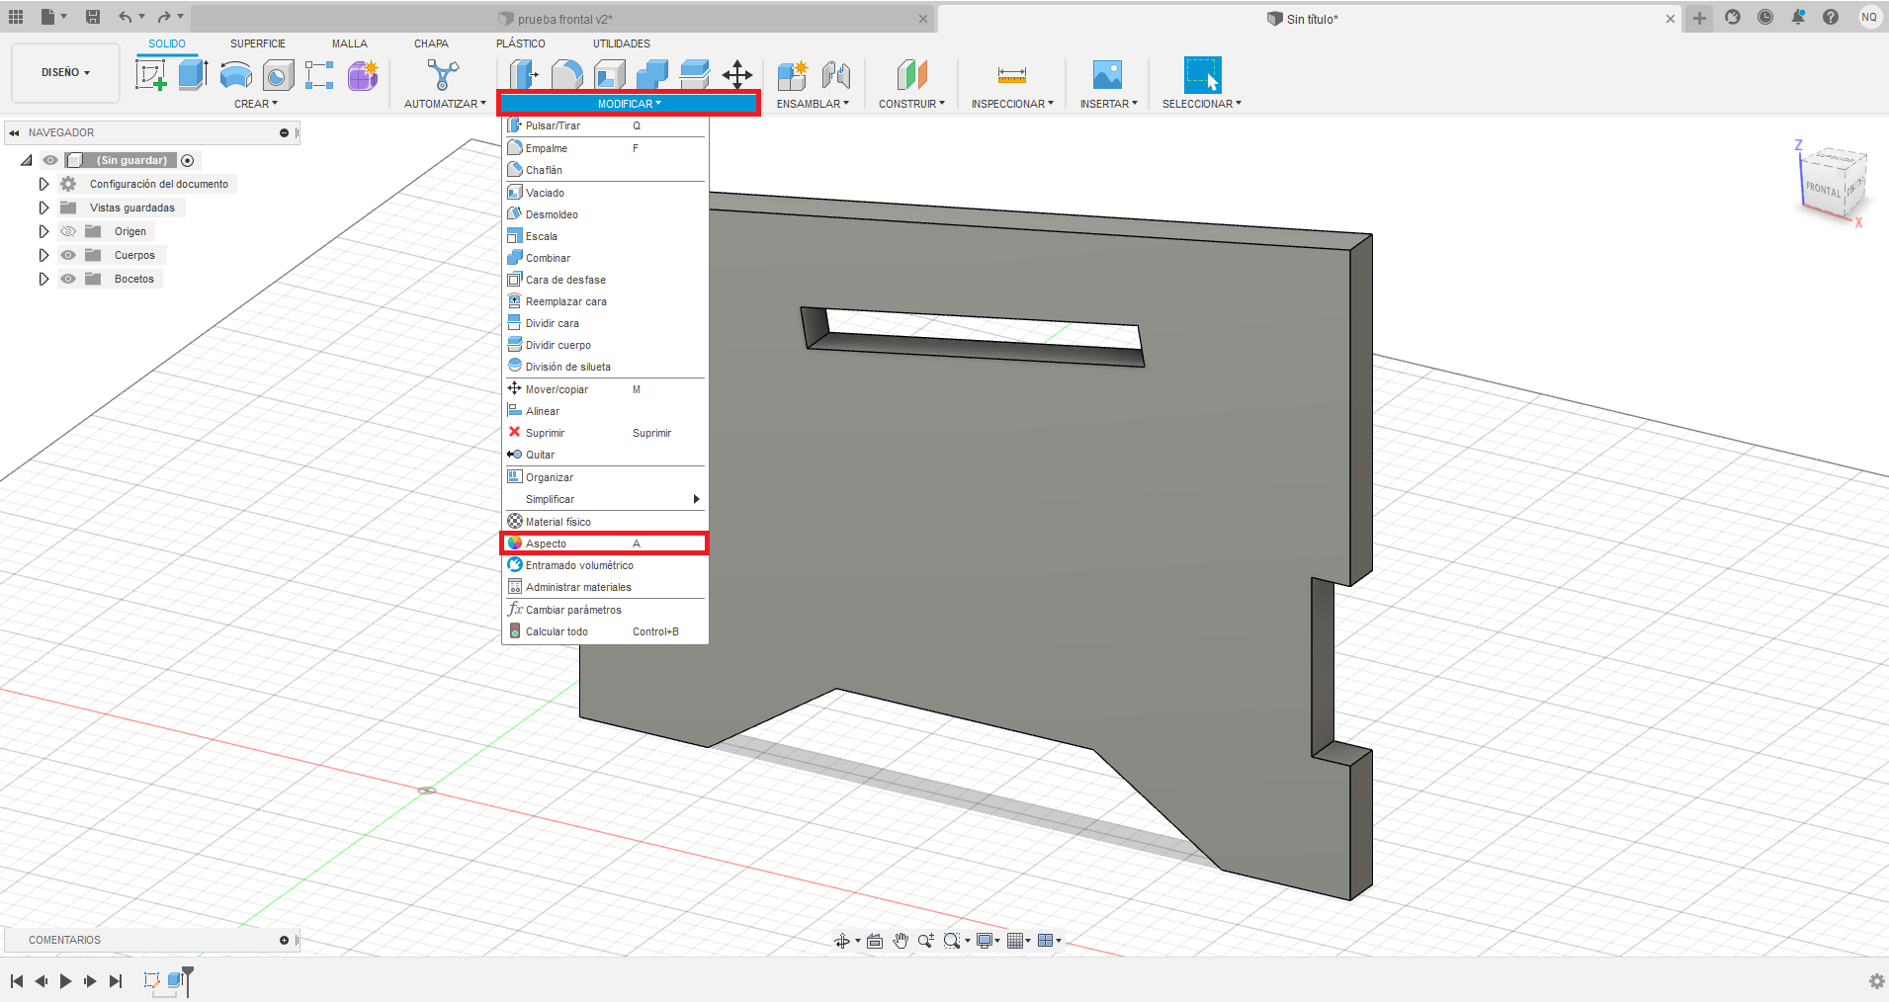Expand Configuración del documento node
Image resolution: width=1889 pixels, height=1002 pixels.
pyautogui.click(x=43, y=184)
